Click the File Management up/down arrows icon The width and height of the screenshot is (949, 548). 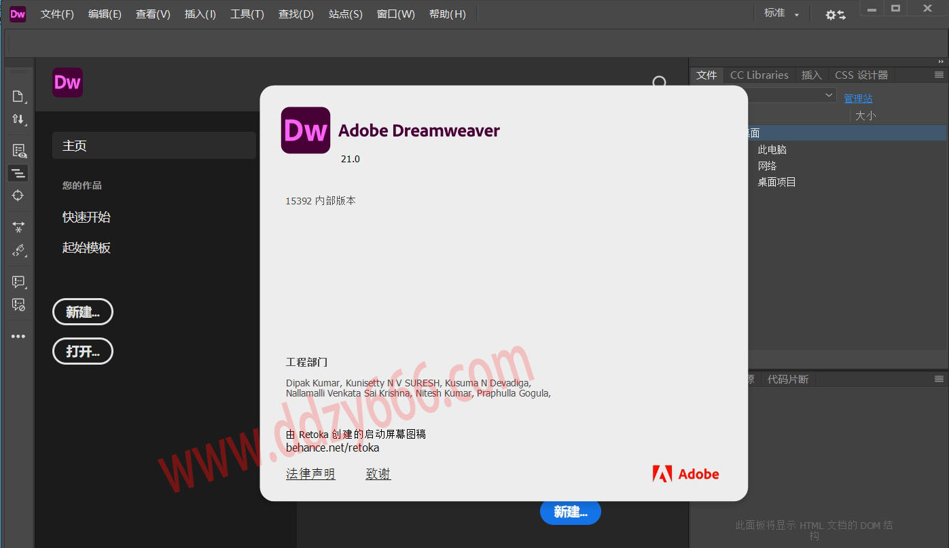(18, 120)
